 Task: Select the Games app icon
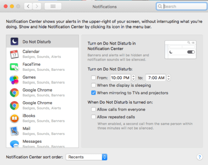[14, 80]
